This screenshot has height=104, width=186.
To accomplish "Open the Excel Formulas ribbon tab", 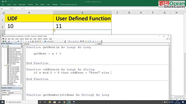I will click(31, 5).
